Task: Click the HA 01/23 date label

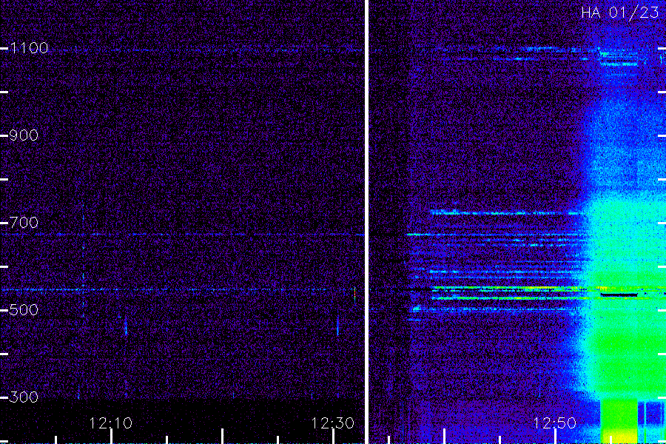Action: click(x=619, y=13)
